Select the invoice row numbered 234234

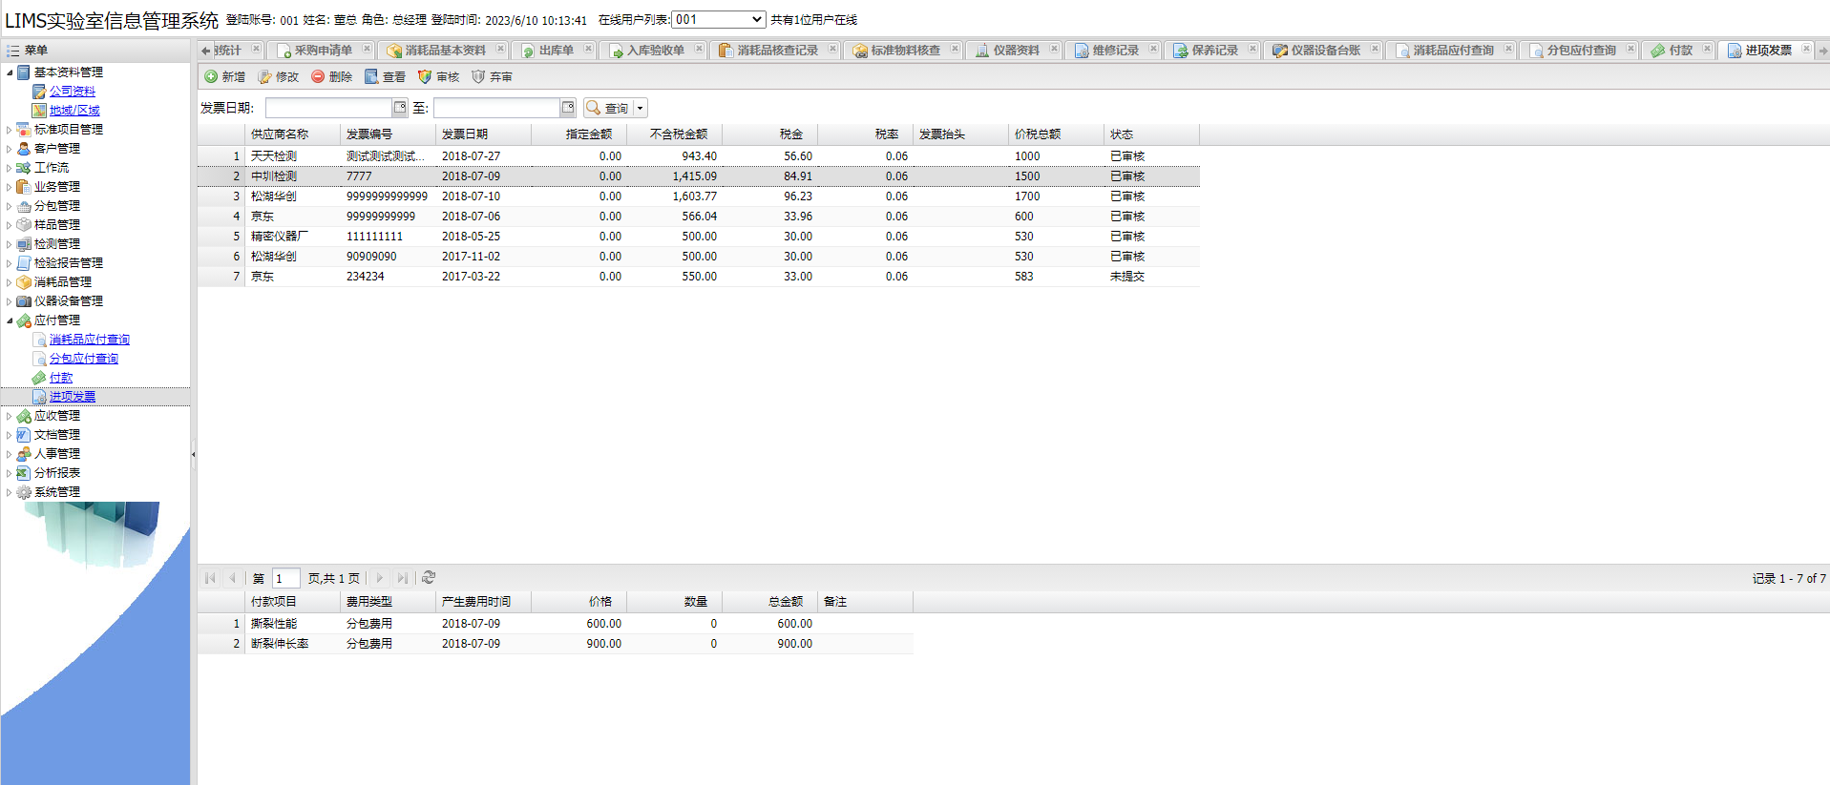click(x=699, y=277)
